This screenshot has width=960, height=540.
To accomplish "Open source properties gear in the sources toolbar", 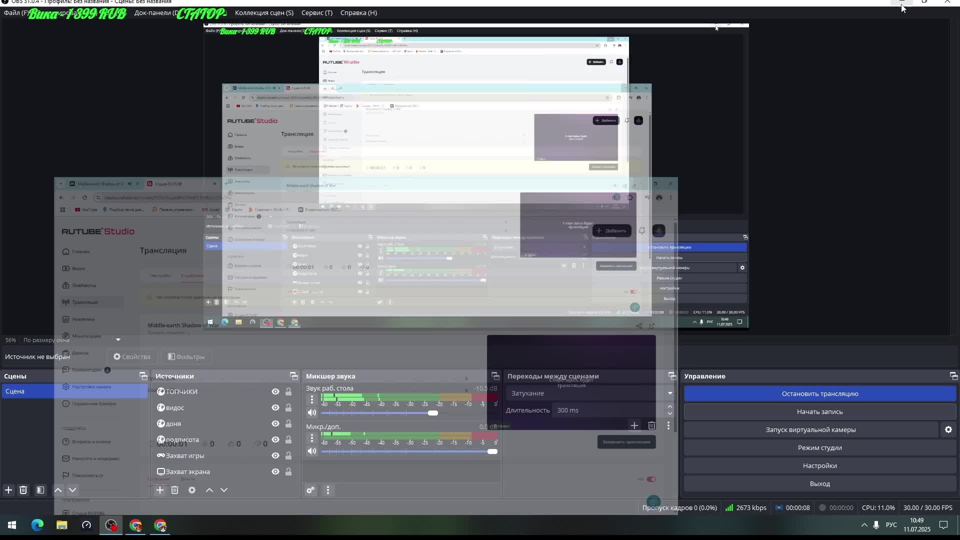I will coord(192,490).
